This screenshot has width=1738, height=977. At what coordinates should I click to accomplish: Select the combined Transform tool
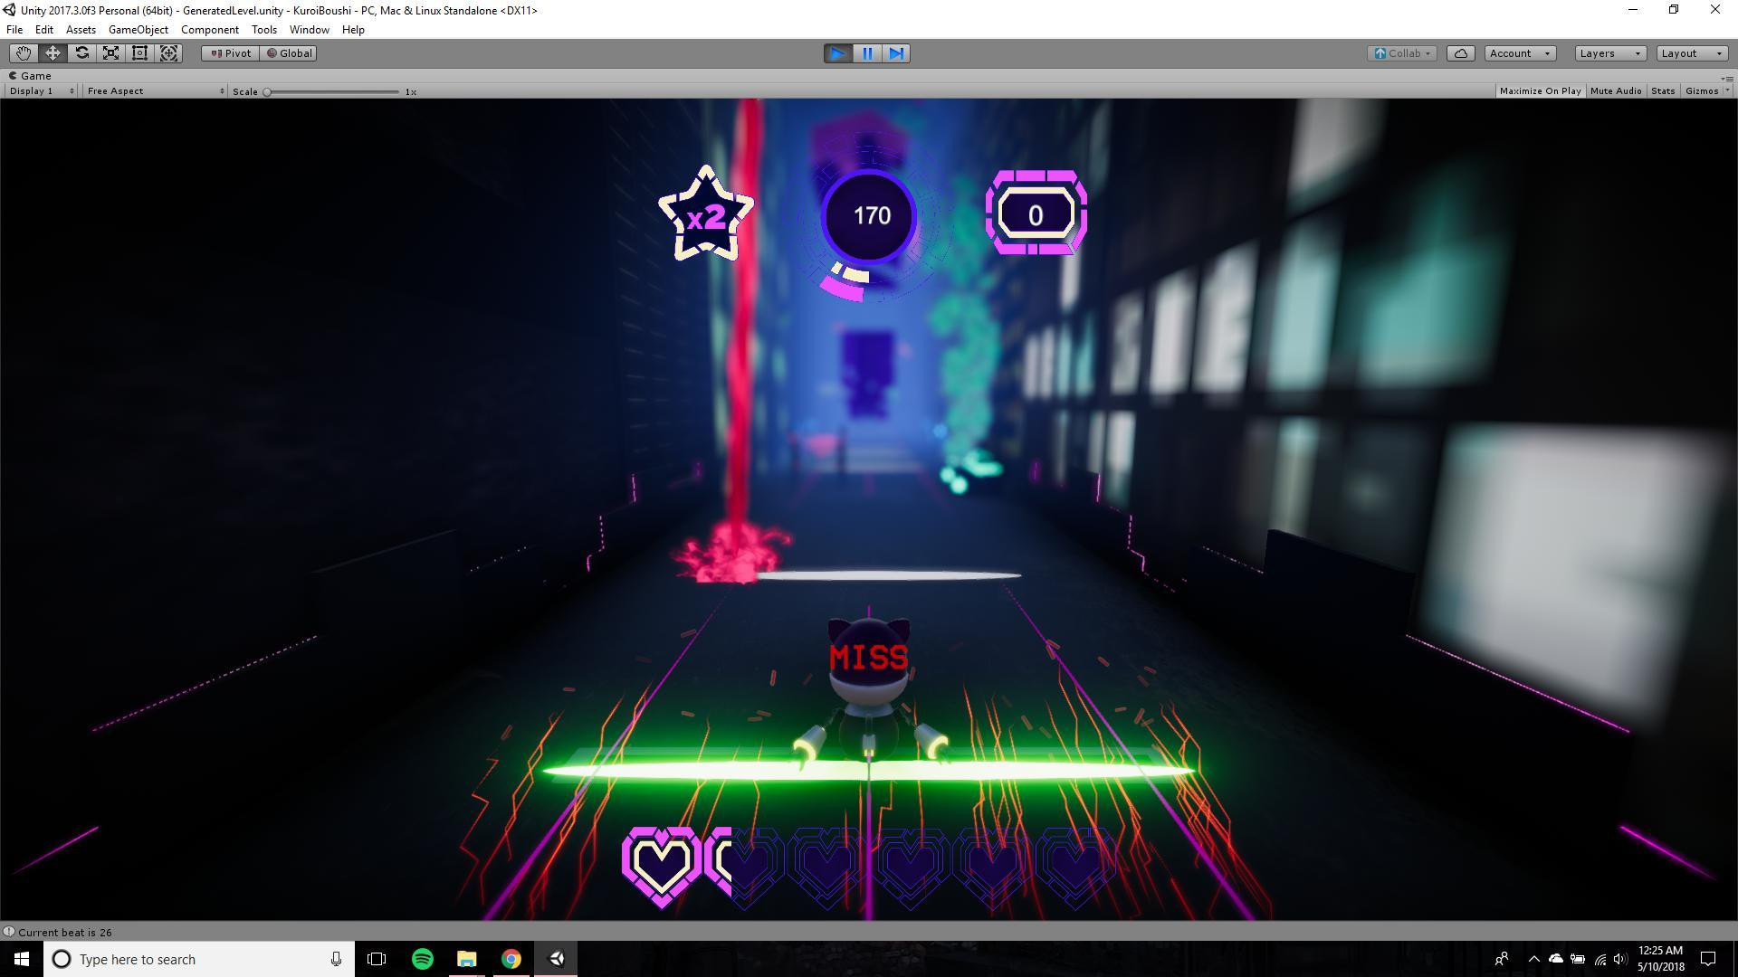coord(168,53)
